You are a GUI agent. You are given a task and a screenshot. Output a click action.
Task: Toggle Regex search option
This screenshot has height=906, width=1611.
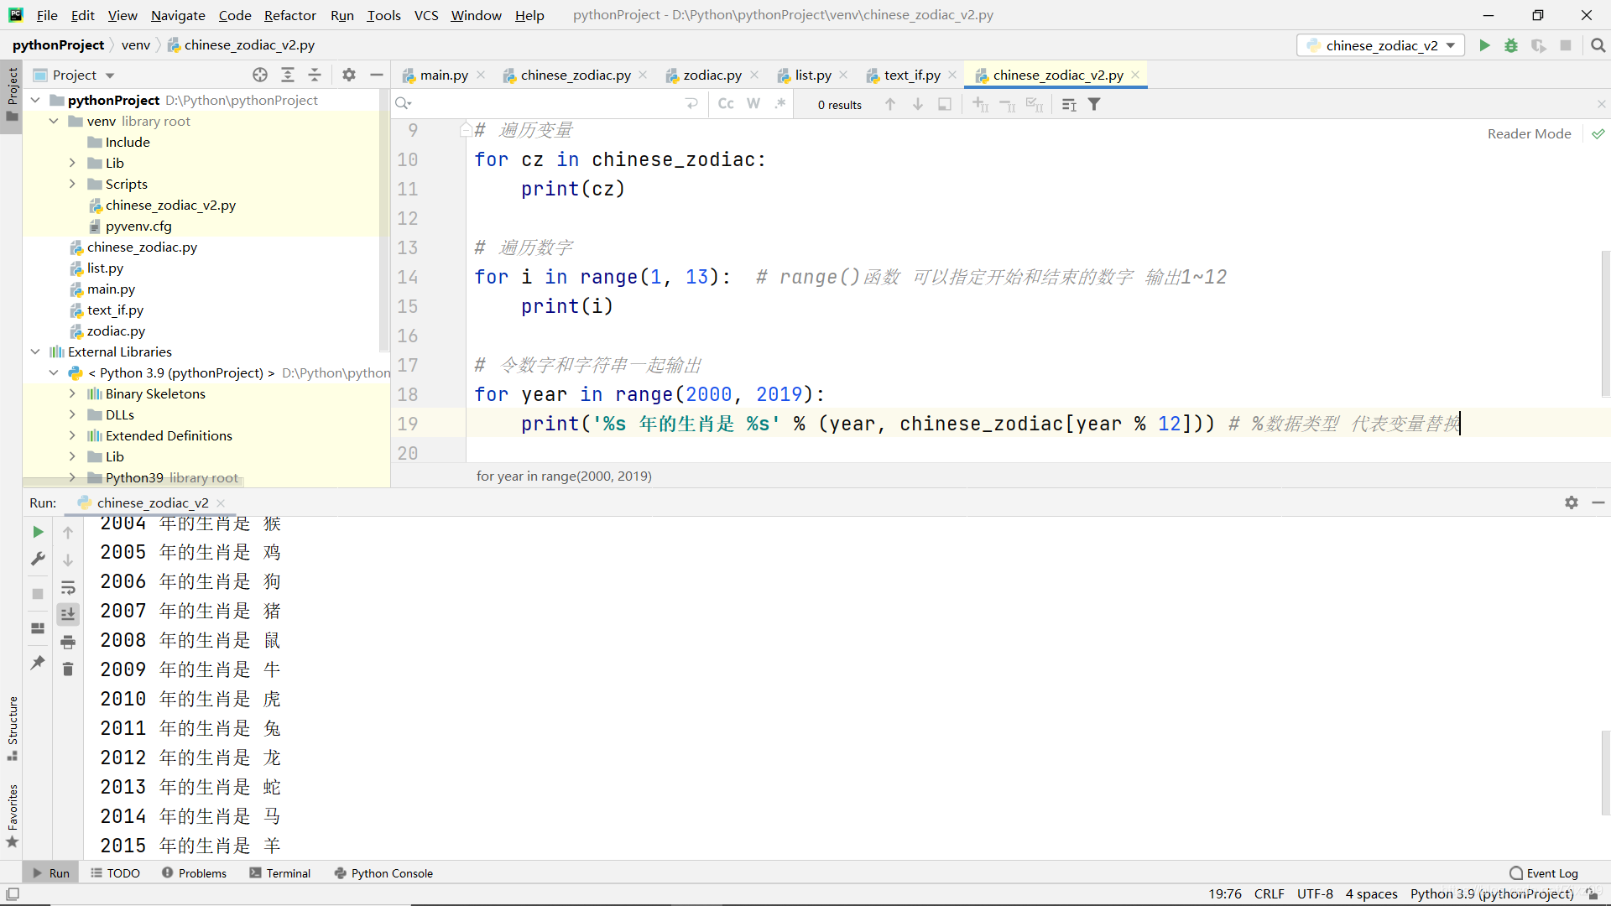coord(780,104)
